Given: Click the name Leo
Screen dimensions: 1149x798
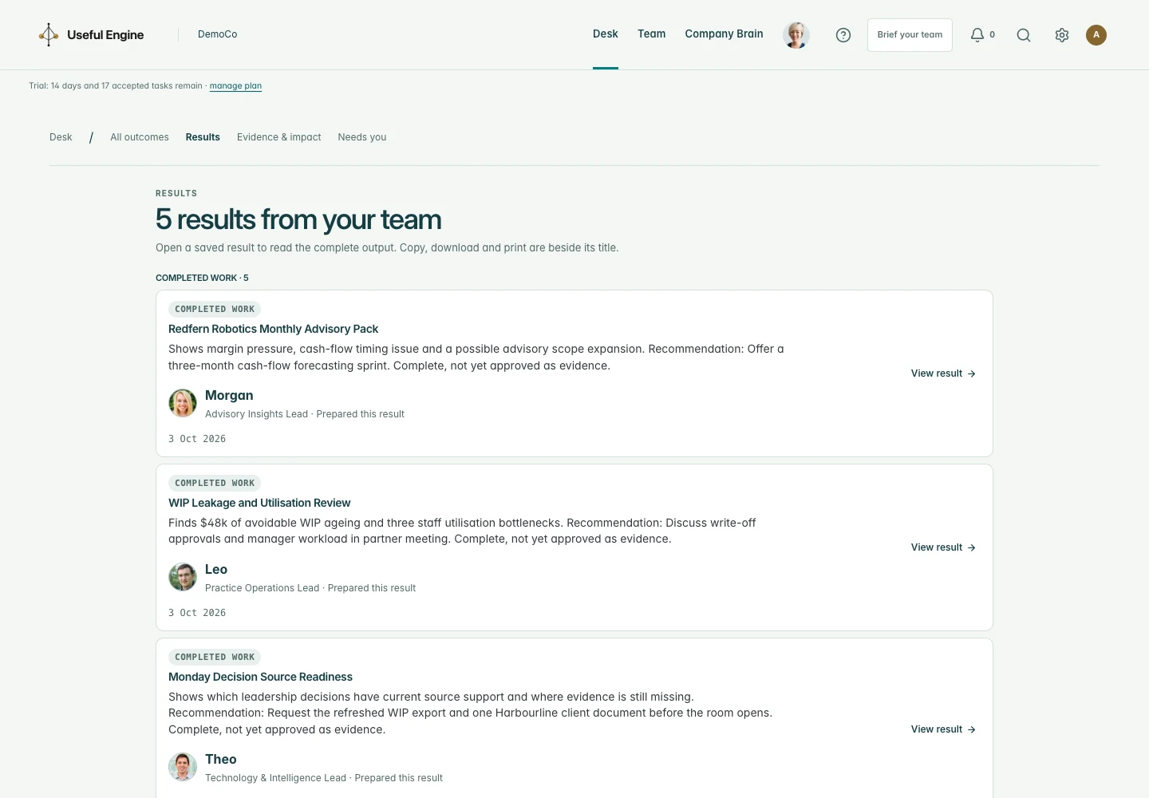Looking at the screenshot, I should click(x=216, y=569).
